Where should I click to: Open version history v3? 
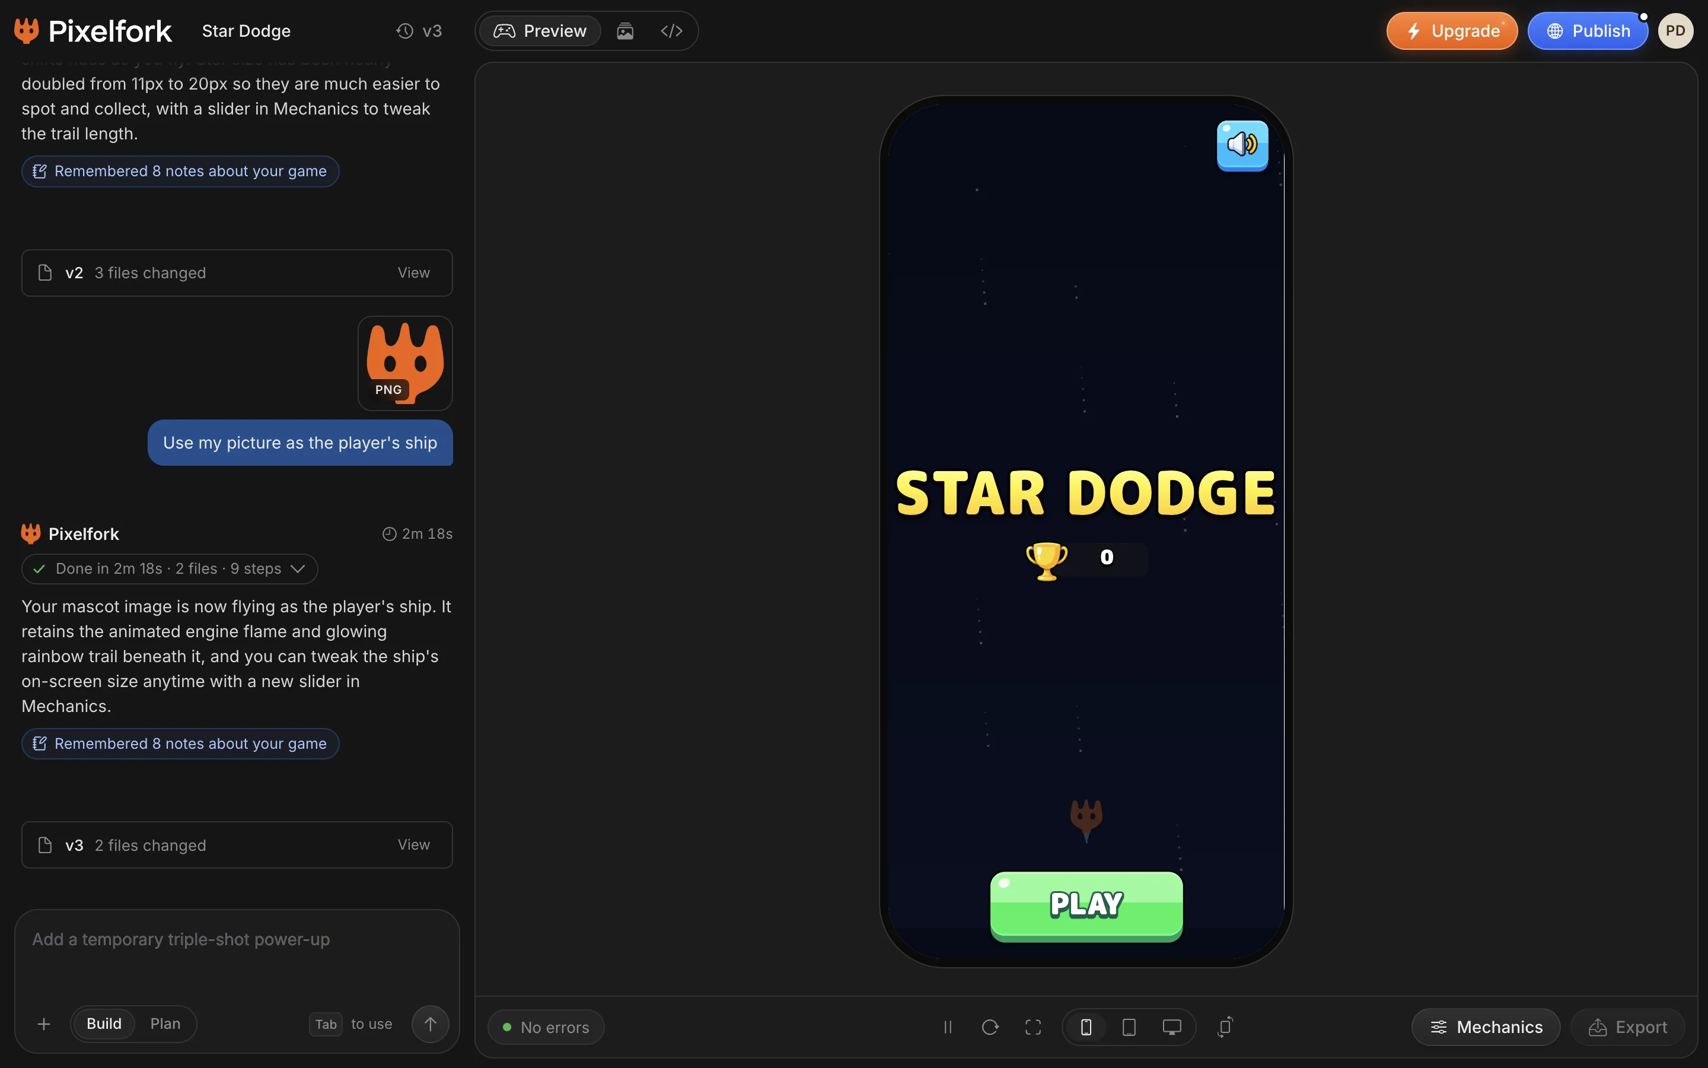(x=419, y=31)
